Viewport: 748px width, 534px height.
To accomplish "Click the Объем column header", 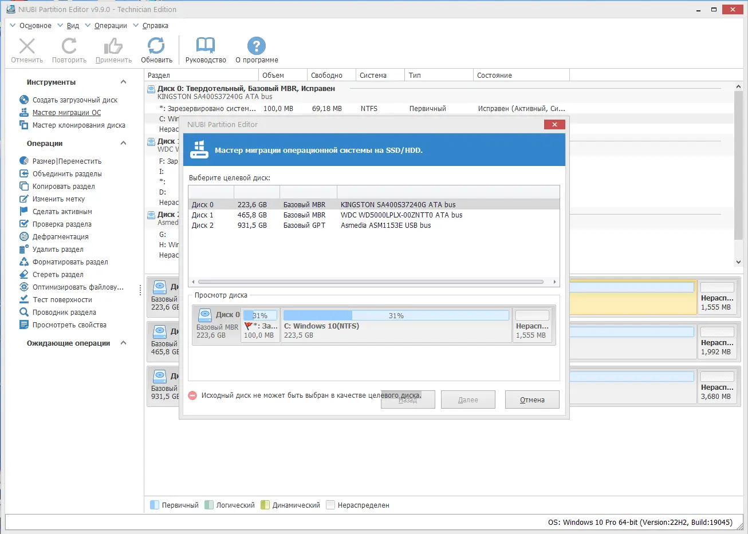I will pyautogui.click(x=282, y=75).
